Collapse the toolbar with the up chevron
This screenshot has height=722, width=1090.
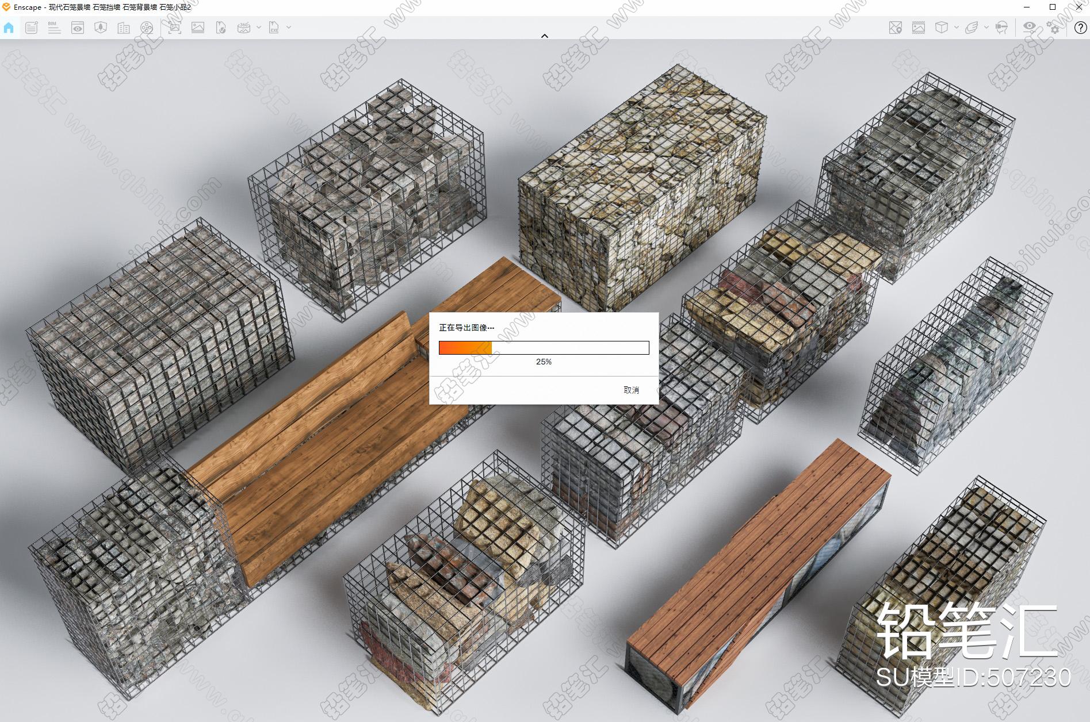pyautogui.click(x=545, y=36)
